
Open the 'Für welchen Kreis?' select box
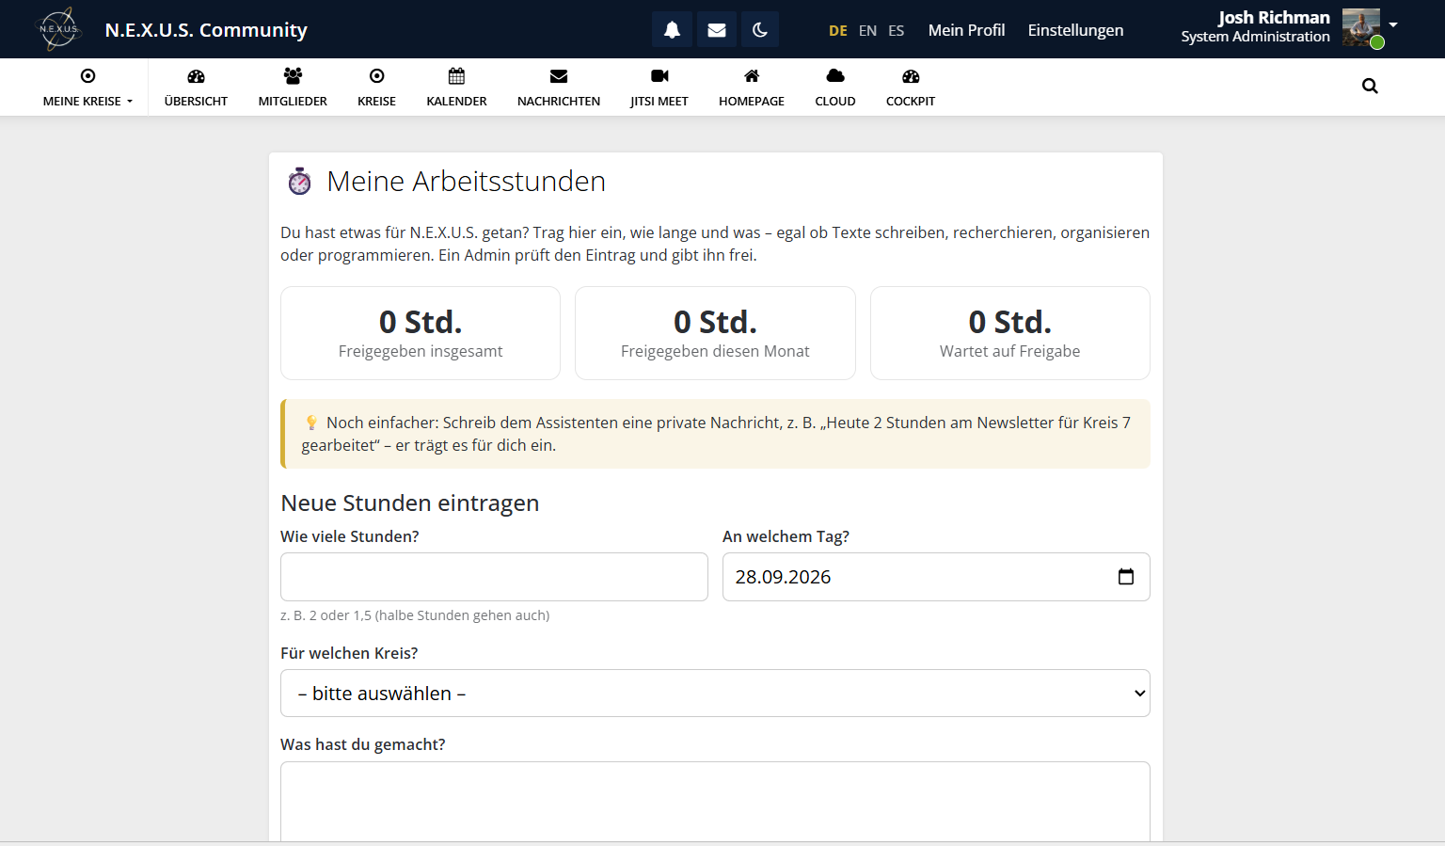click(715, 694)
